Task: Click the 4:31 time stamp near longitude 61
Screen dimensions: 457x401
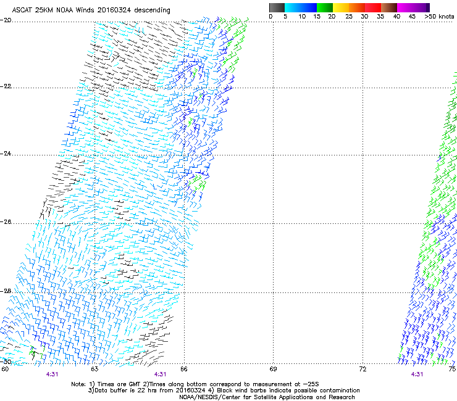Action: 52,374
